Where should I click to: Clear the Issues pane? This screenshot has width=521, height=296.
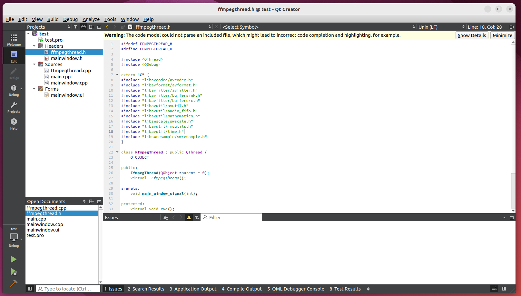click(x=166, y=218)
